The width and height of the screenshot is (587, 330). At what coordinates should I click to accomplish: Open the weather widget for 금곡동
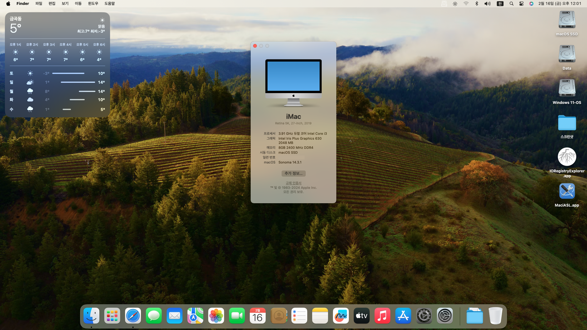click(x=57, y=65)
